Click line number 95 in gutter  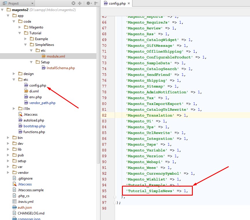pyautogui.click(x=104, y=191)
